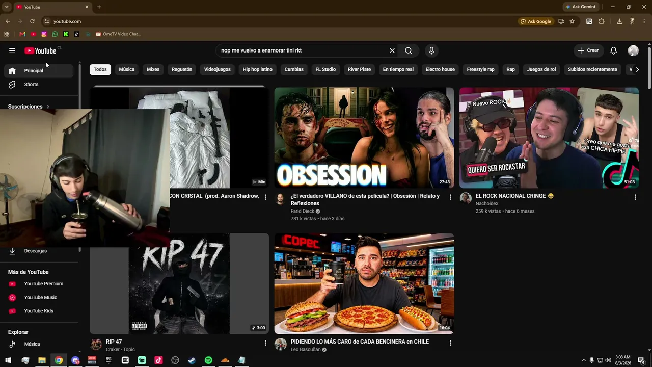Open options for the CON CRISTAL mix

tap(265, 197)
